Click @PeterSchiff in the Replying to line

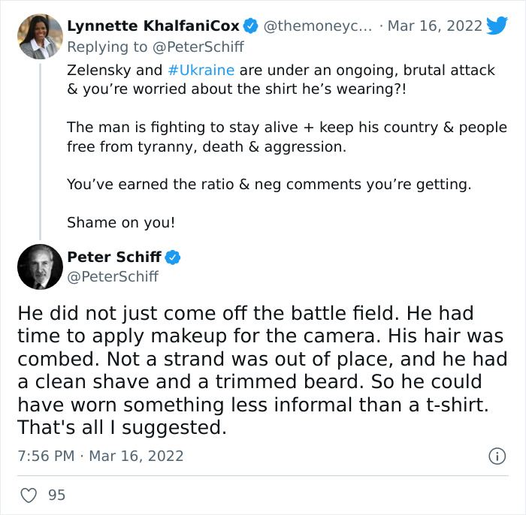(200, 47)
